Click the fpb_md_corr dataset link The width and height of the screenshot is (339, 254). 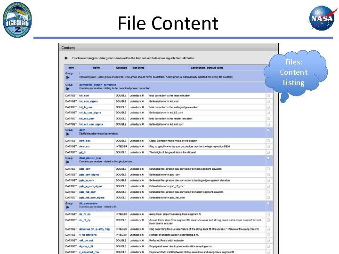tap(88, 192)
